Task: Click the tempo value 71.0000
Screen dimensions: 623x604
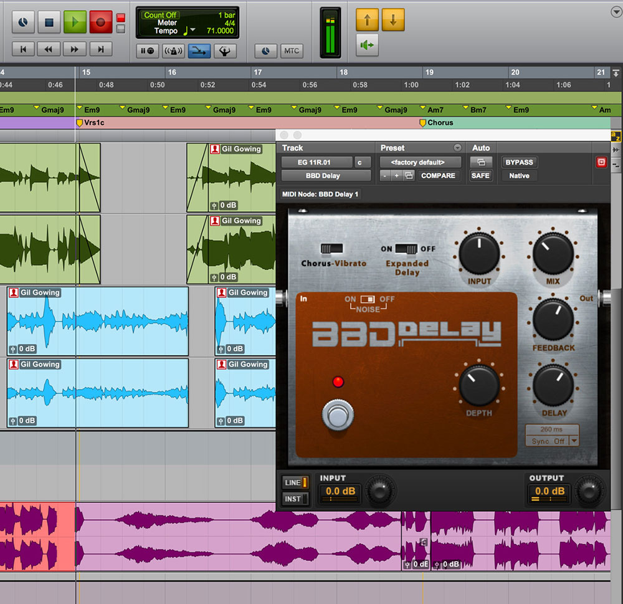Action: tap(220, 31)
